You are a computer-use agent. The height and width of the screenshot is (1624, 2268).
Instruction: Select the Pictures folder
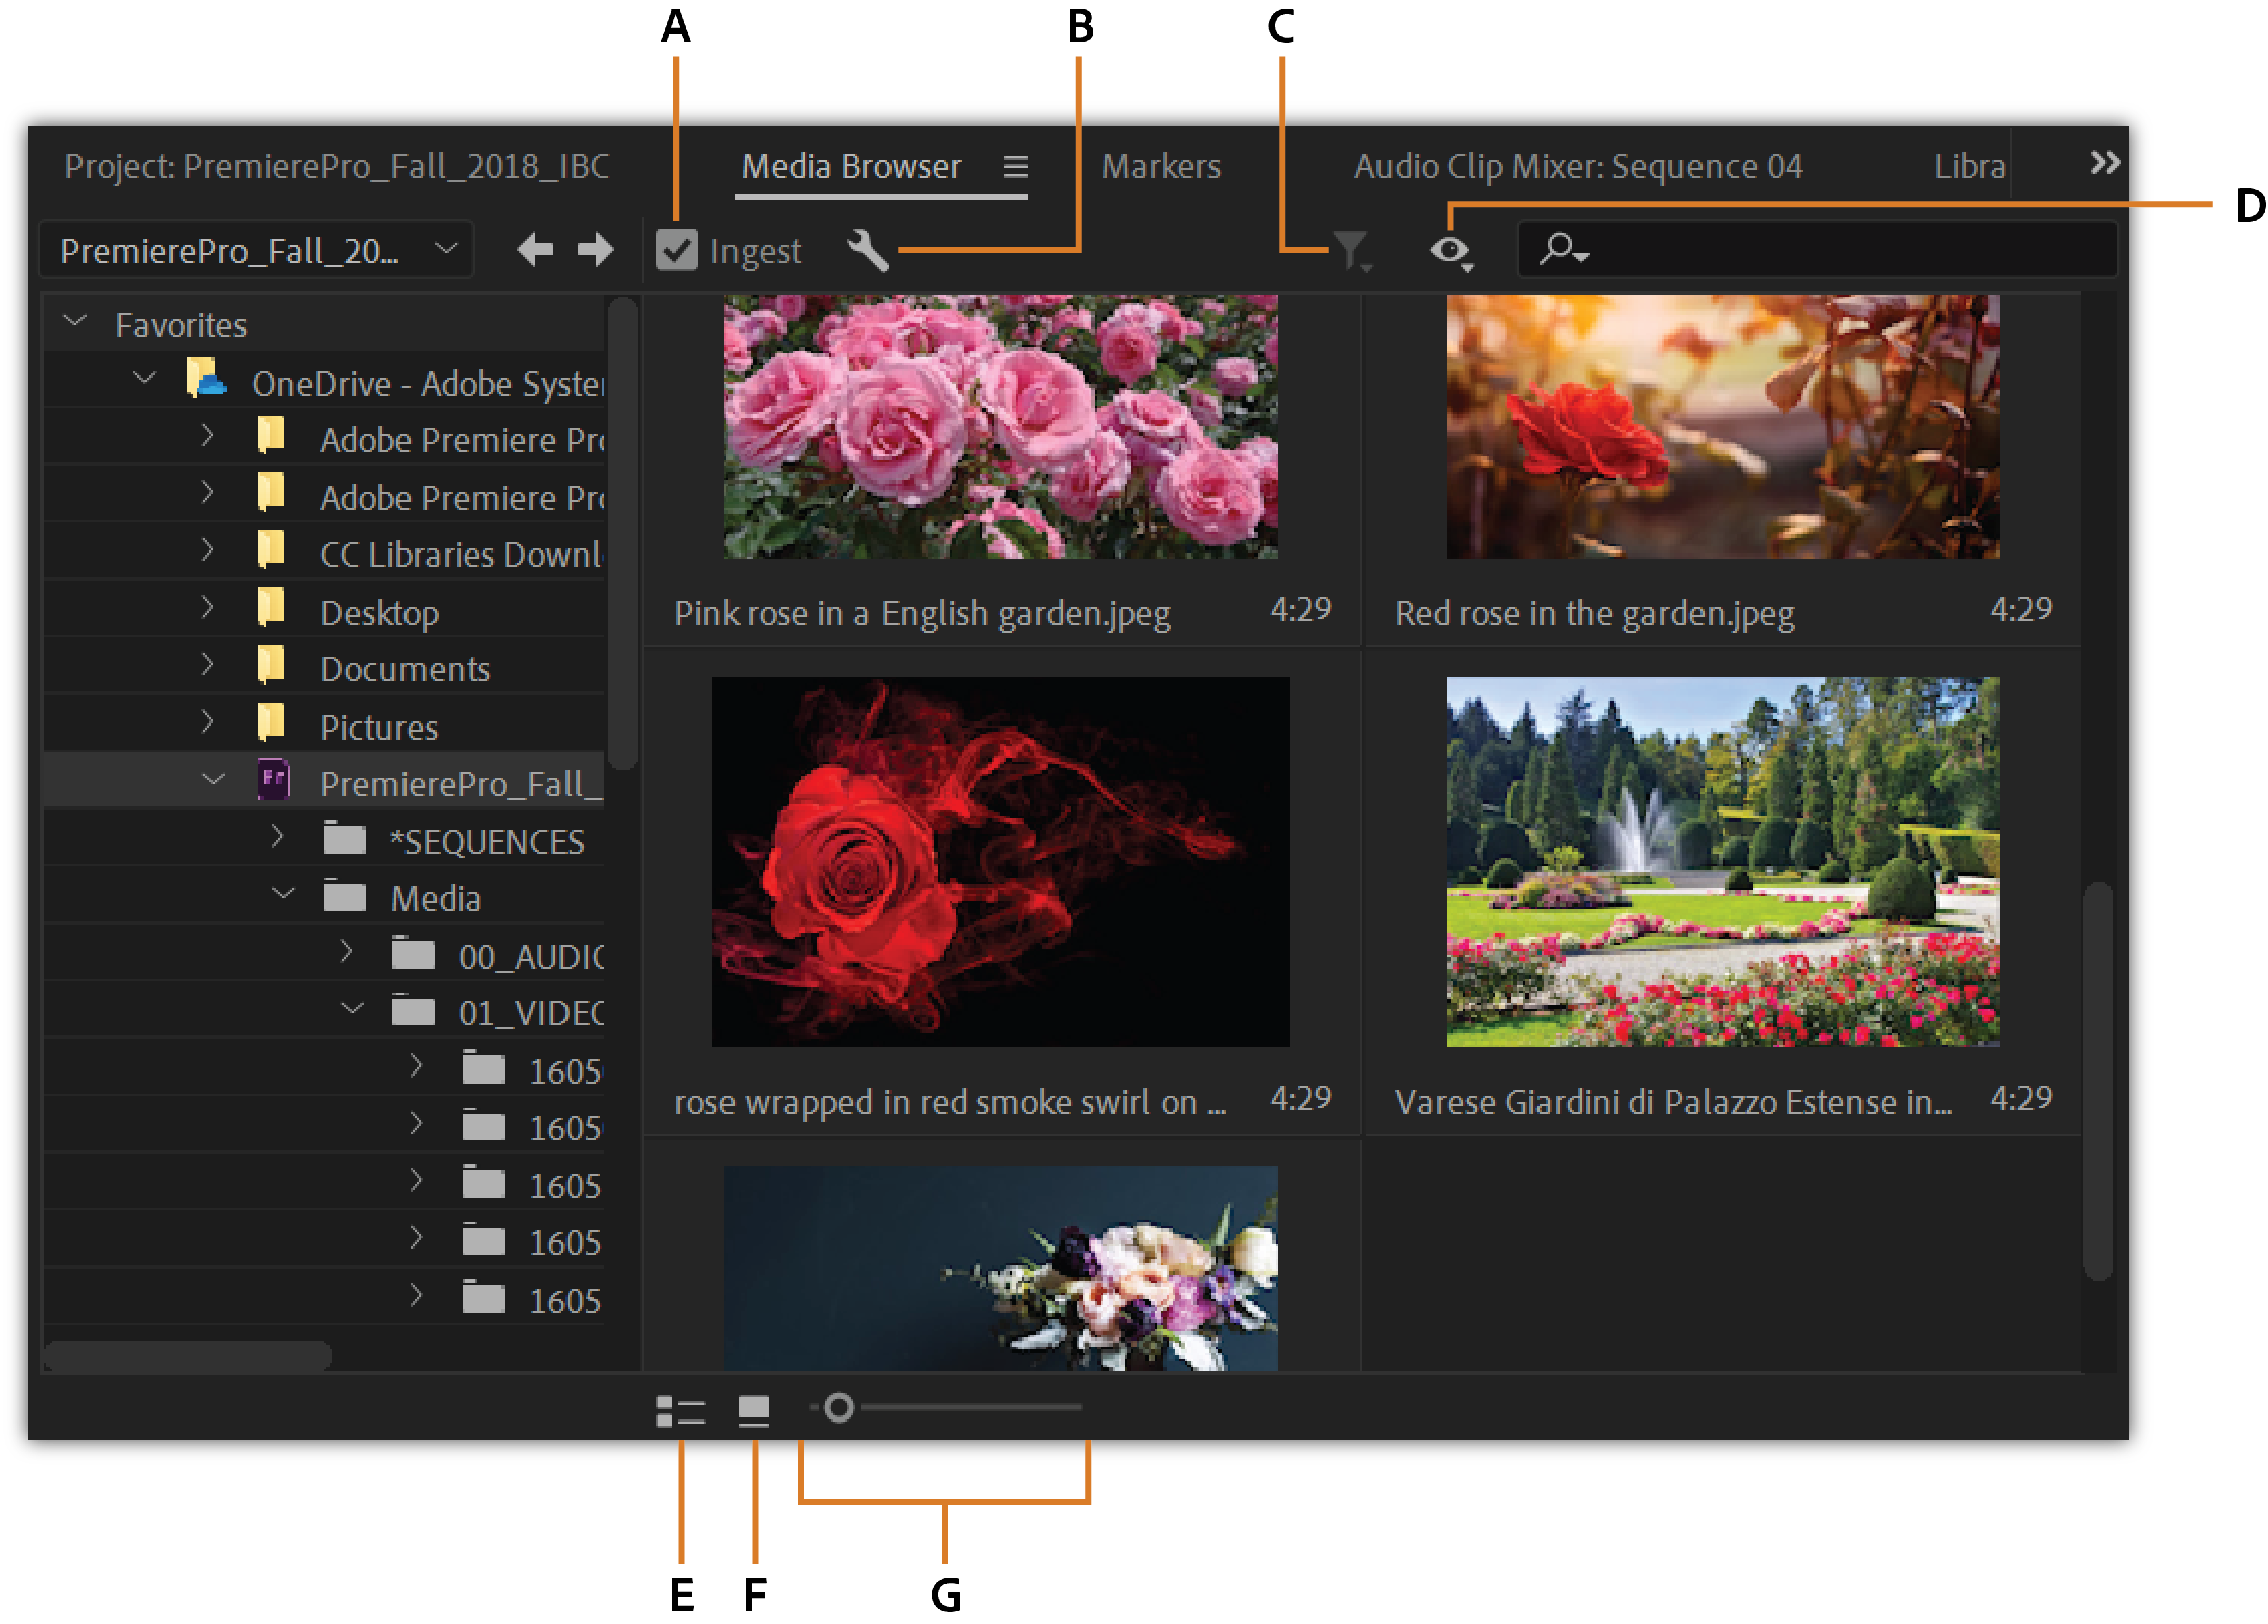pos(378,728)
